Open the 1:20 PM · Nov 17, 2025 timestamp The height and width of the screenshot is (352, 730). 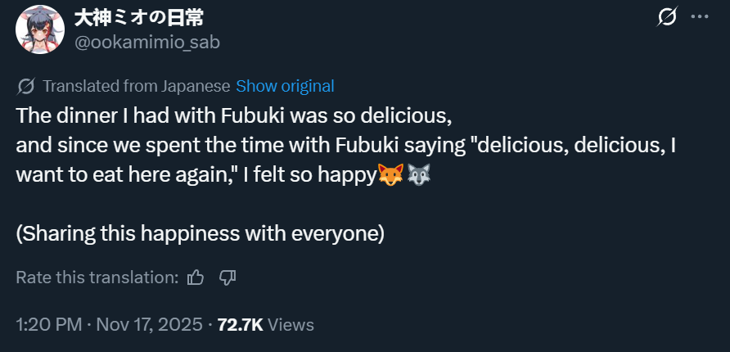pos(109,324)
